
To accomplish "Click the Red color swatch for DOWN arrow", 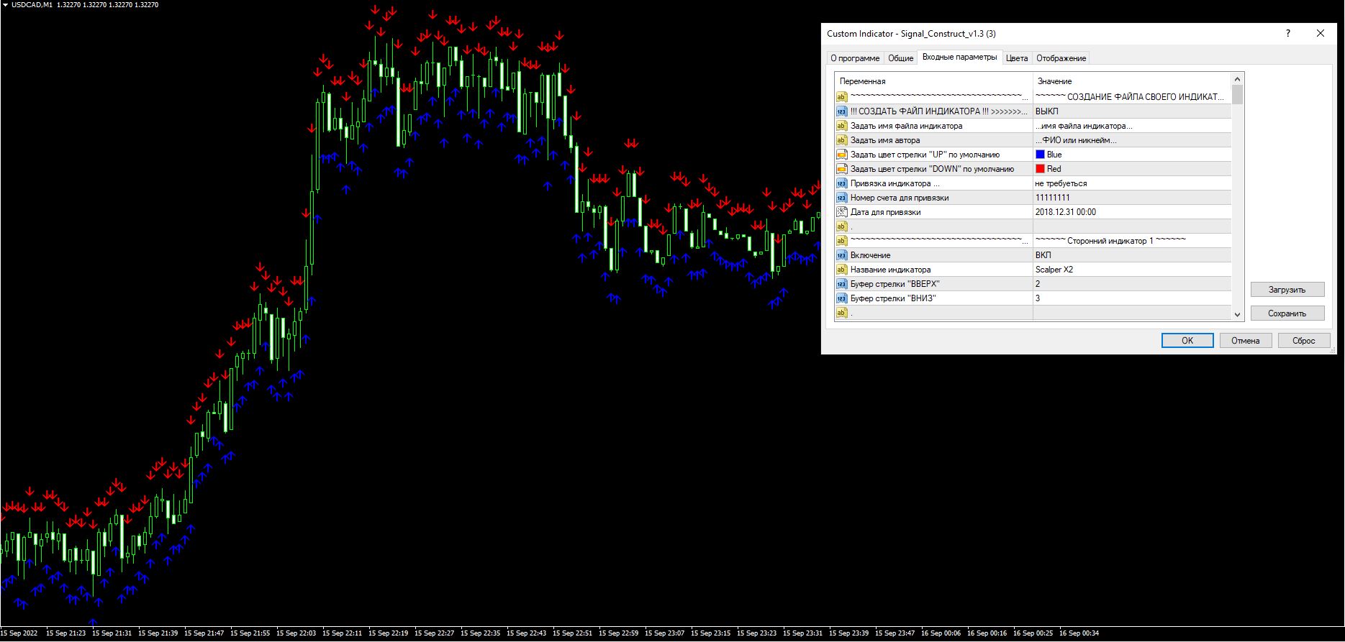I will [1040, 169].
